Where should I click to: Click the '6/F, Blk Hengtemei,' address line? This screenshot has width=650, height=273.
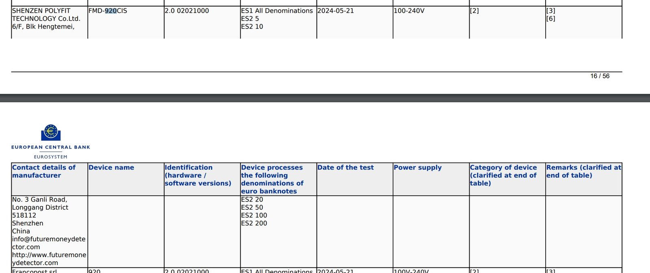(x=43, y=27)
